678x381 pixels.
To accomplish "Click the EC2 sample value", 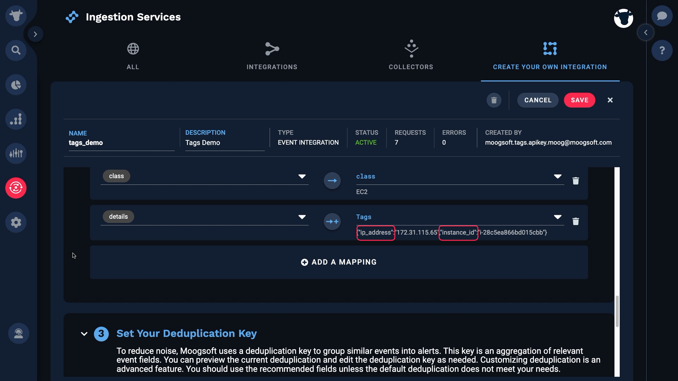I will click(362, 192).
